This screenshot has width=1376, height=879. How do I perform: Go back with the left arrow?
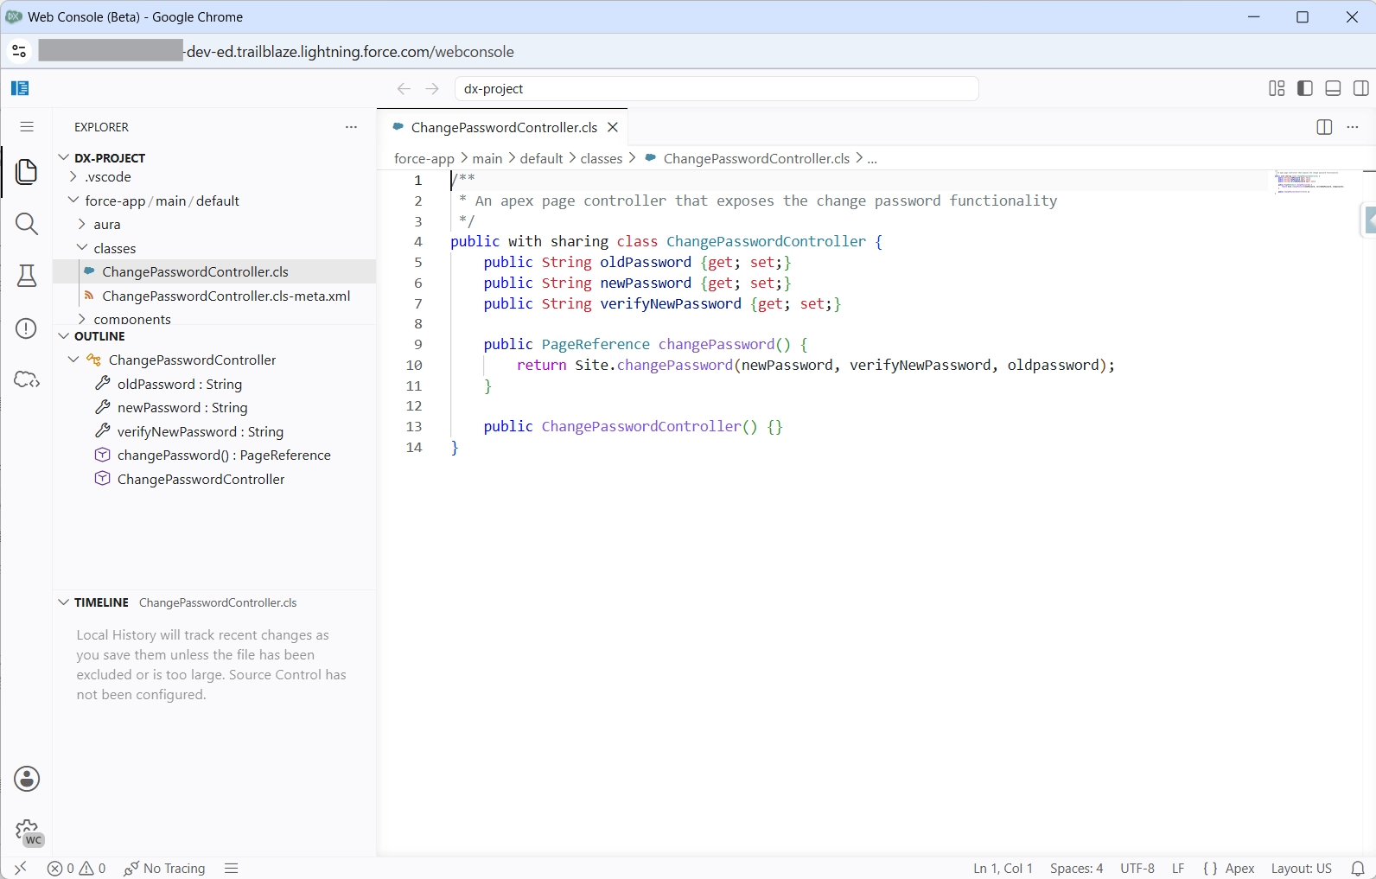click(404, 89)
